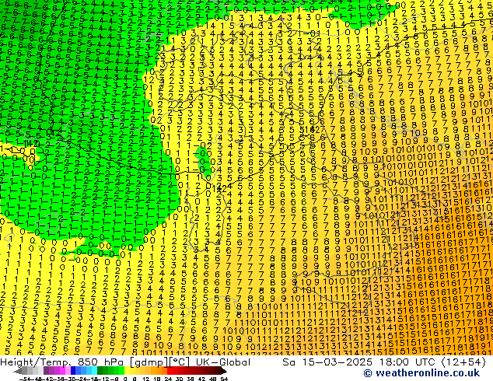Image resolution: width=493 pixels, height=381 pixels.
Task: Click the dark blue swatch in temperature legend
Action: [73, 370]
